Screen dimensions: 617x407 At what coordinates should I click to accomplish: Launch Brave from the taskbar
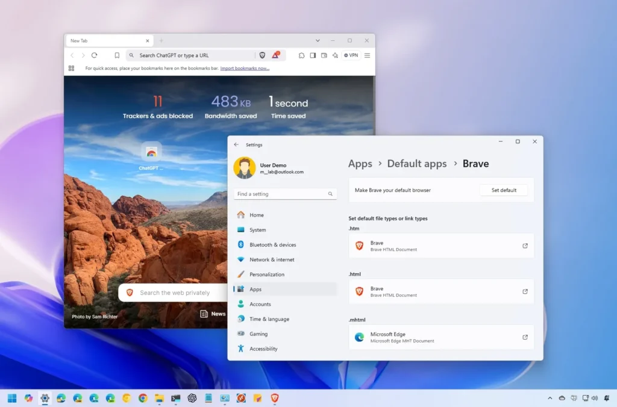(274, 398)
